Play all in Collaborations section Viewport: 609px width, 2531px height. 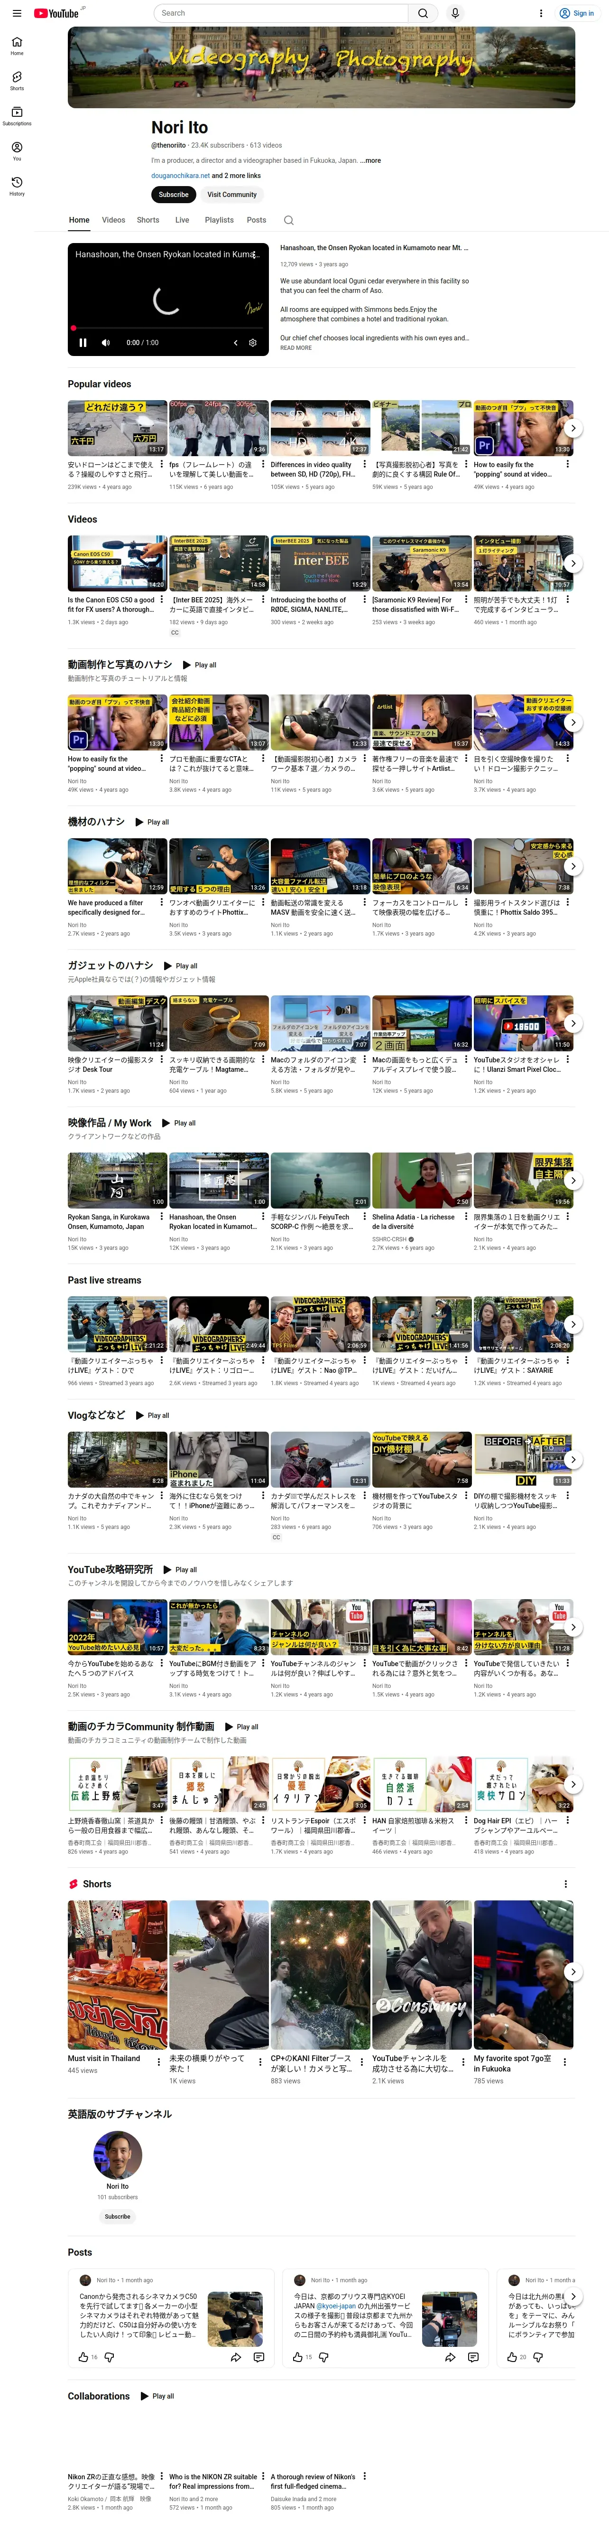point(157,2395)
